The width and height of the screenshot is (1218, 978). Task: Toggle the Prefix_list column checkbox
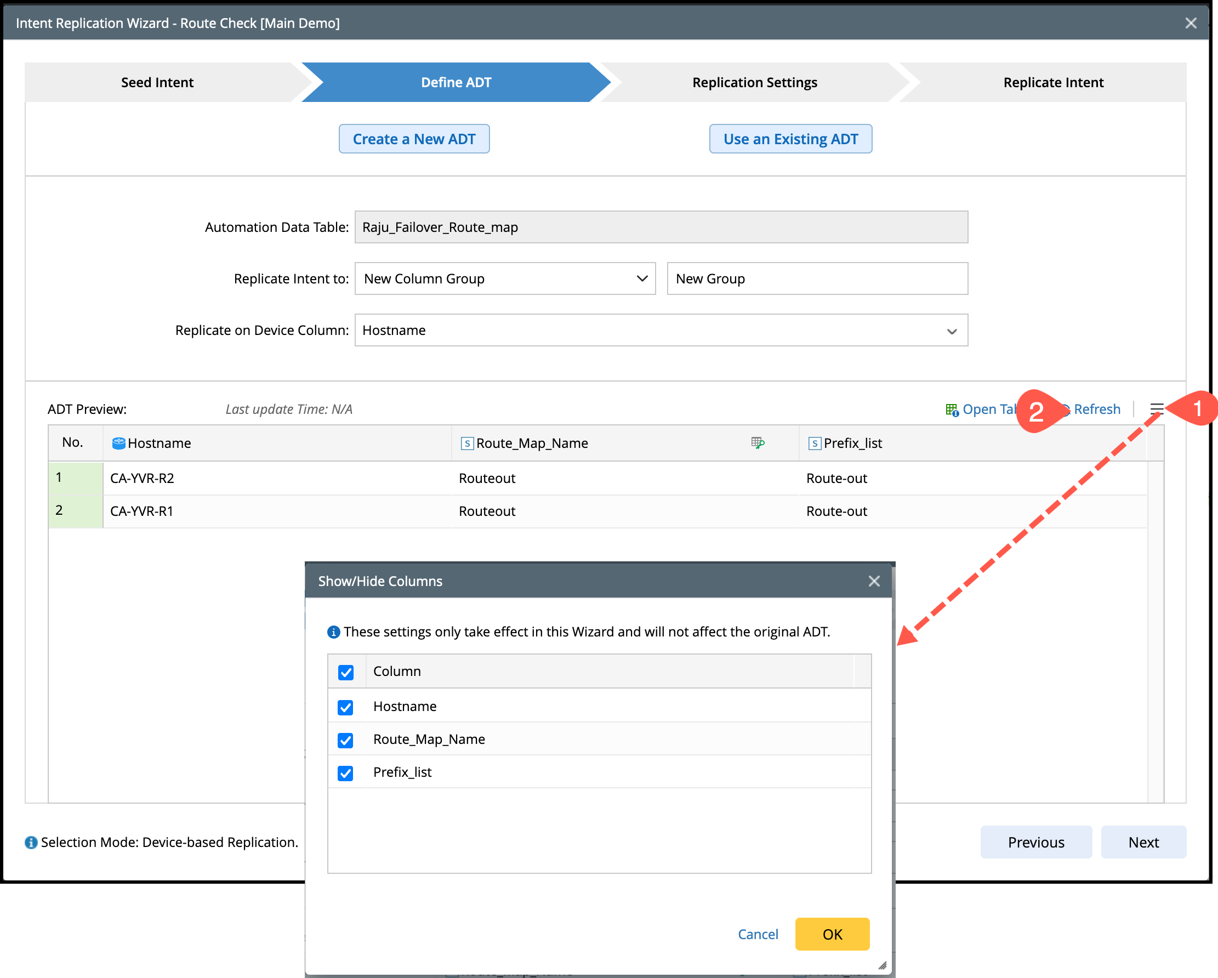pyautogui.click(x=345, y=773)
